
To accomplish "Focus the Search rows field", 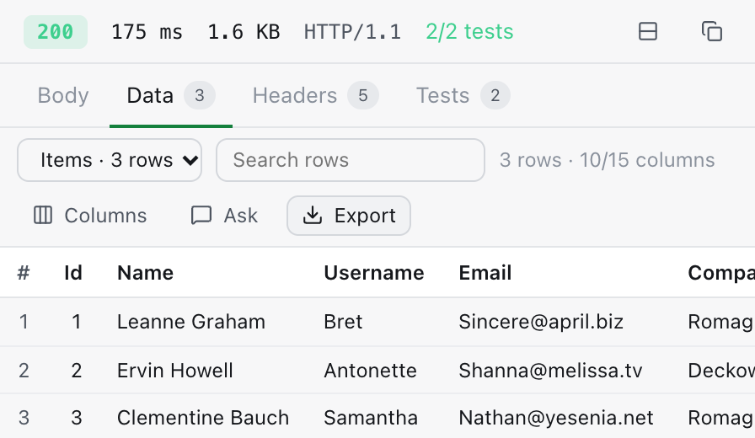I will click(x=351, y=160).
